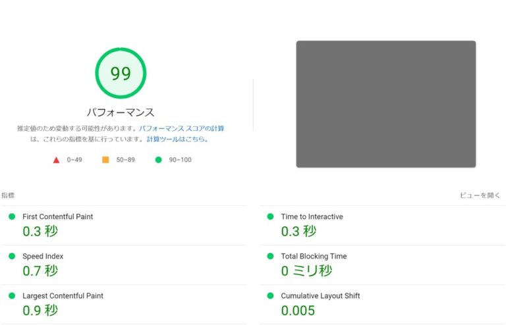
Task: Click the gray page screenshot thumbnail
Action: pos(385,104)
